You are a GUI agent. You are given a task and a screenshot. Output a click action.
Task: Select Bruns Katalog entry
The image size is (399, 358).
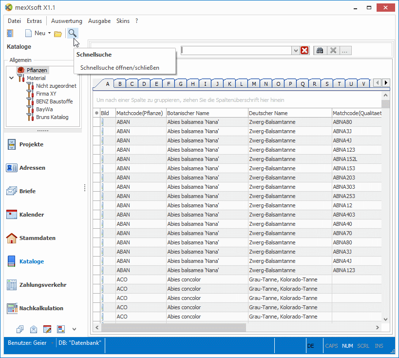point(52,117)
